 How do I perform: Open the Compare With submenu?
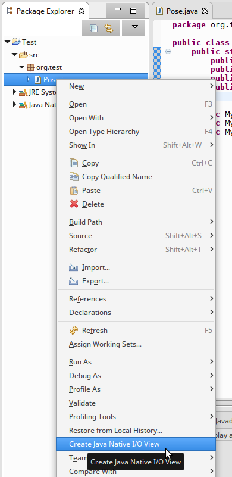point(136,472)
